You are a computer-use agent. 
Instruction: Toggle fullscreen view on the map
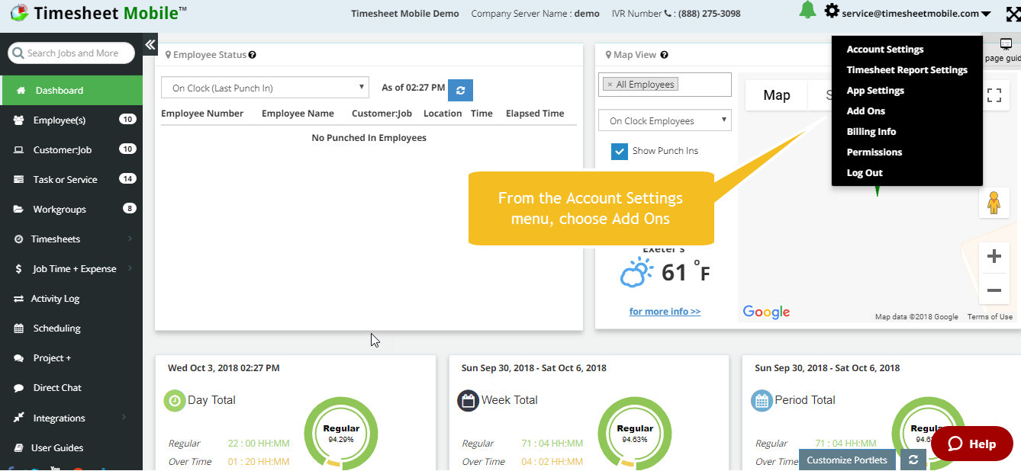(x=994, y=95)
